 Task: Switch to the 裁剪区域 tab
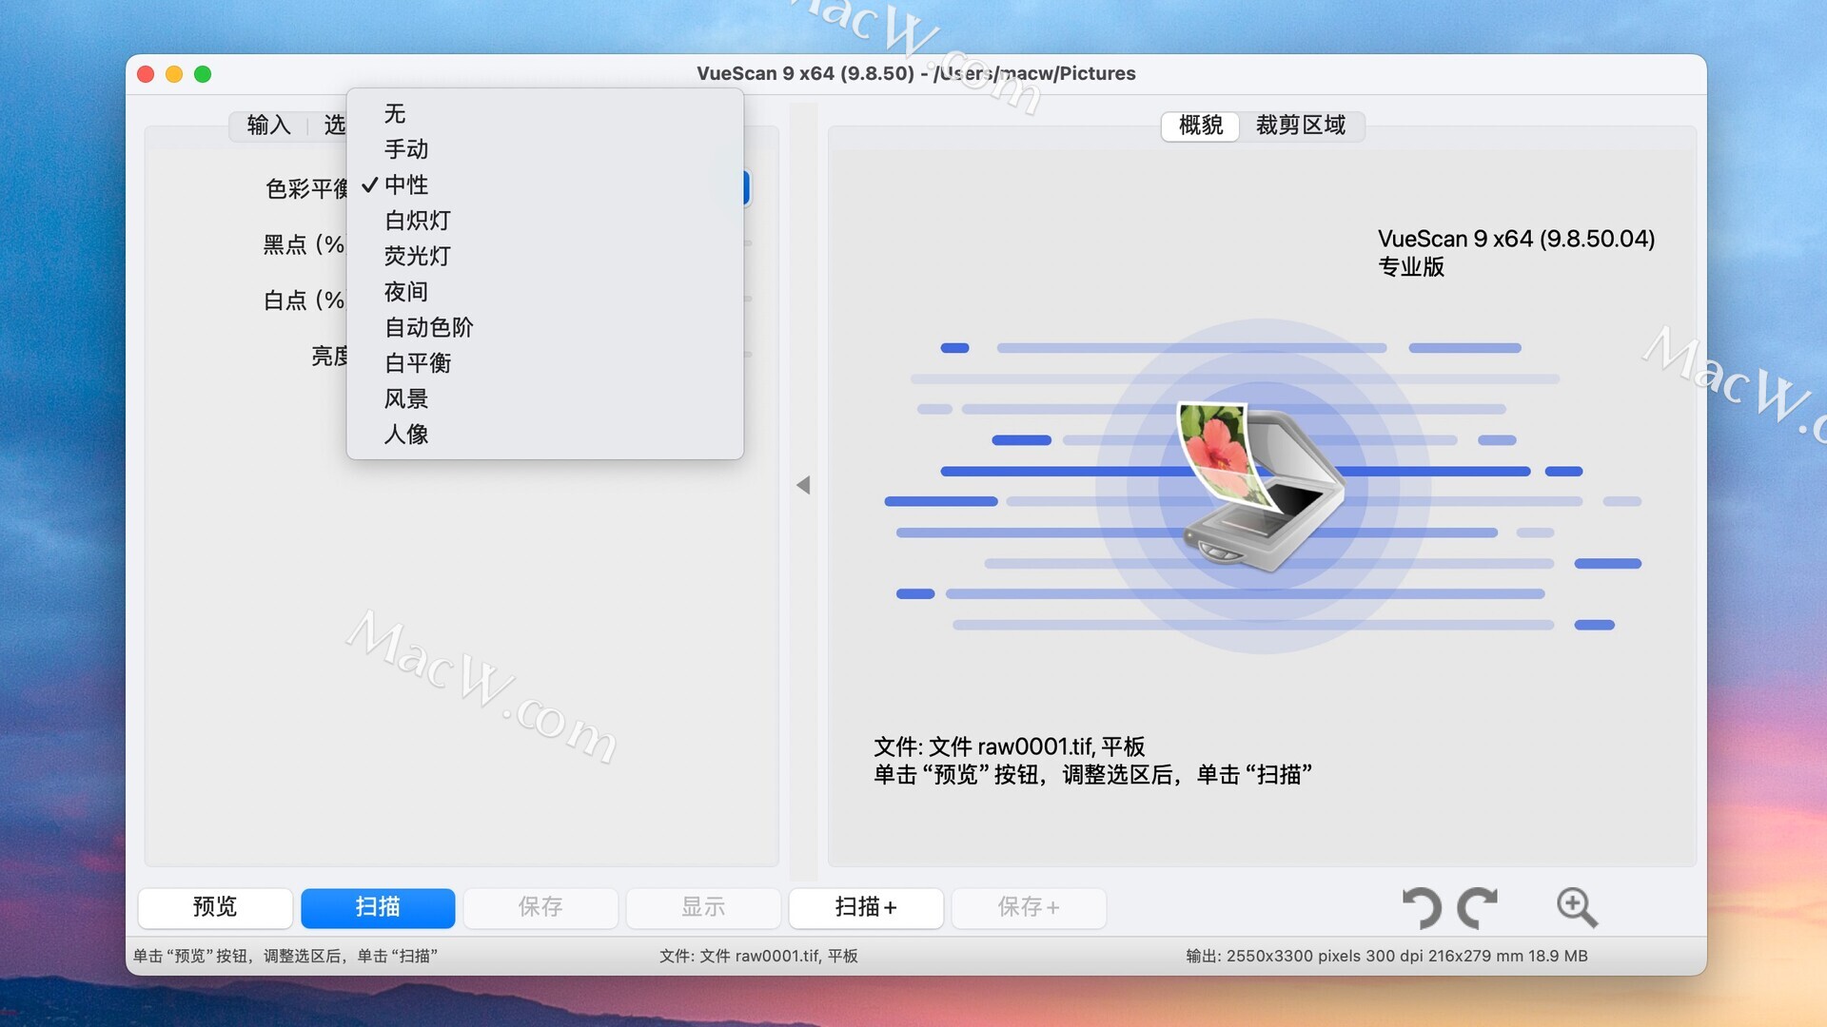(1300, 126)
